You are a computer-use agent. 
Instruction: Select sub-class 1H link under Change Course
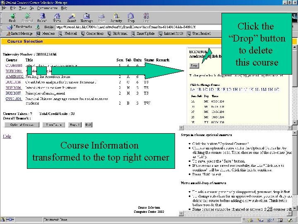pos(235,90)
